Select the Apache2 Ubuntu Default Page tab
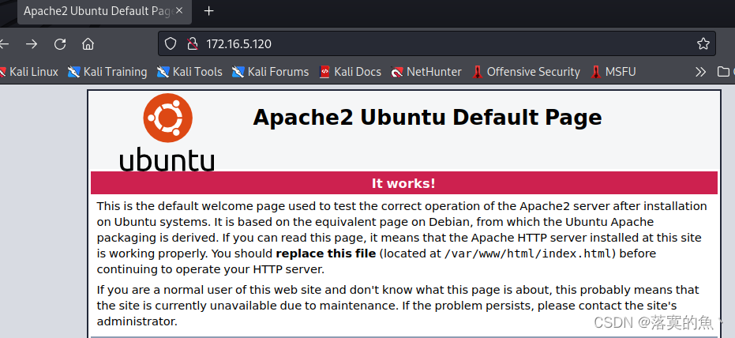Image resolution: width=735 pixels, height=338 pixels. [95, 11]
